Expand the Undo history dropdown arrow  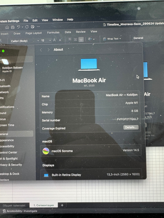[23, 27]
